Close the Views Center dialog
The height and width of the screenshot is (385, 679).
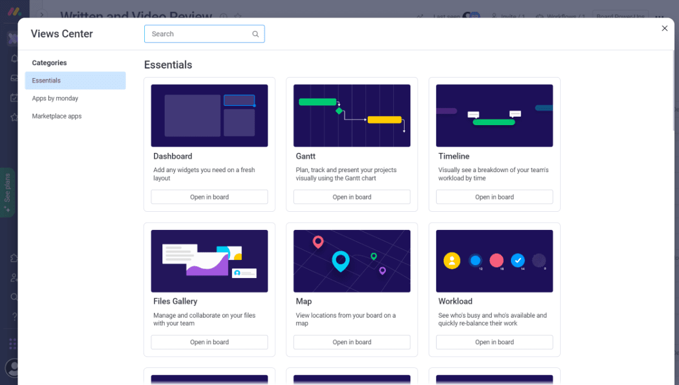[x=664, y=28]
